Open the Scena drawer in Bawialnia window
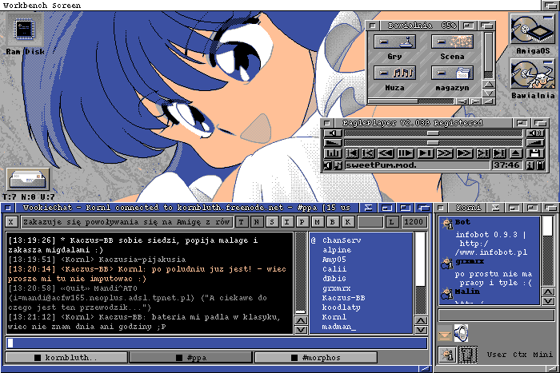The height and width of the screenshot is (373, 560). 452,42
